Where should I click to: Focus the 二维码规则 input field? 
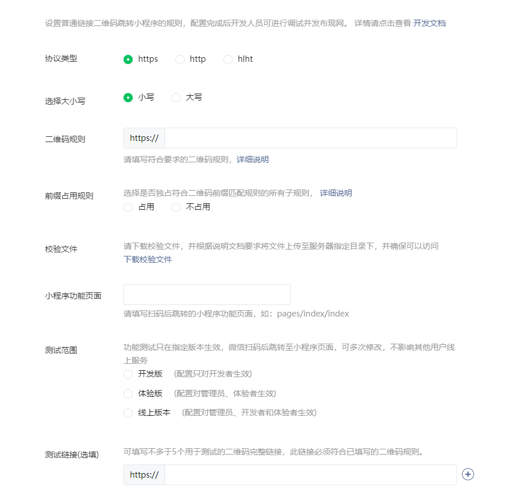310,138
